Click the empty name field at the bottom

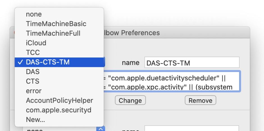[192, 129]
